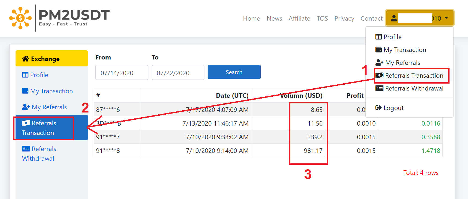Image resolution: width=468 pixels, height=199 pixels.
Task: Click the PM2USDT sun logo icon
Action: [20, 18]
